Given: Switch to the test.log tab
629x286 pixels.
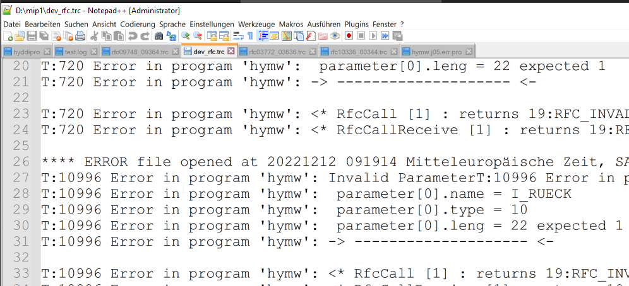Looking at the screenshot, I should coord(75,52).
